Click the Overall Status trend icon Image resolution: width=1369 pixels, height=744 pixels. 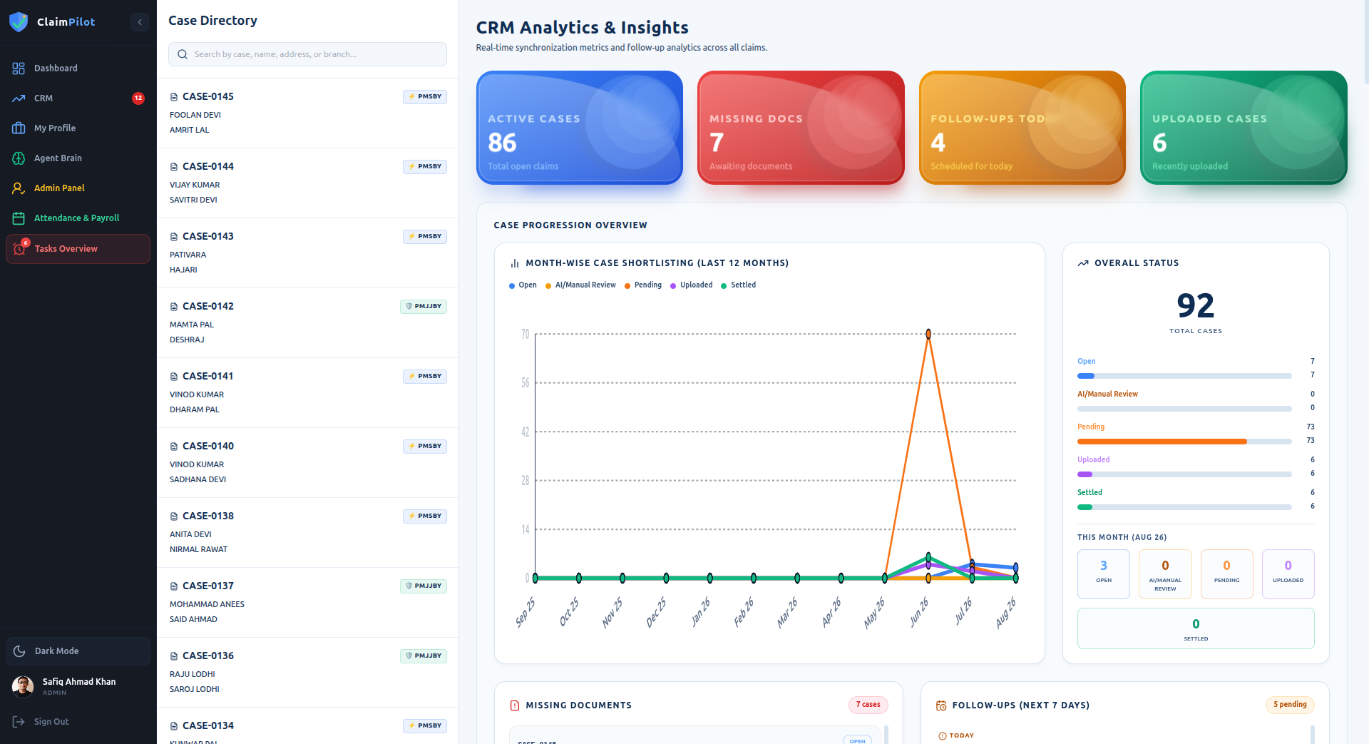pos(1083,263)
